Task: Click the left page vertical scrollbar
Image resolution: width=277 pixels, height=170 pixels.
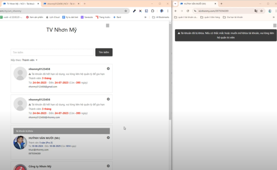Action: pos(170,72)
